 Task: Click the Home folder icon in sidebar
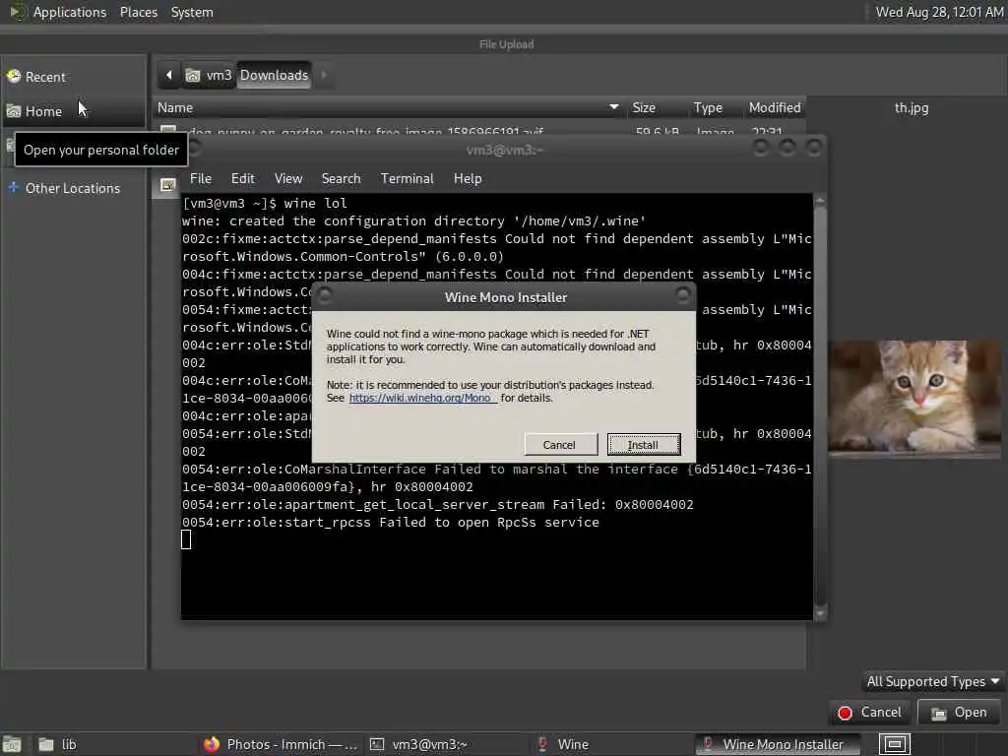point(14,111)
